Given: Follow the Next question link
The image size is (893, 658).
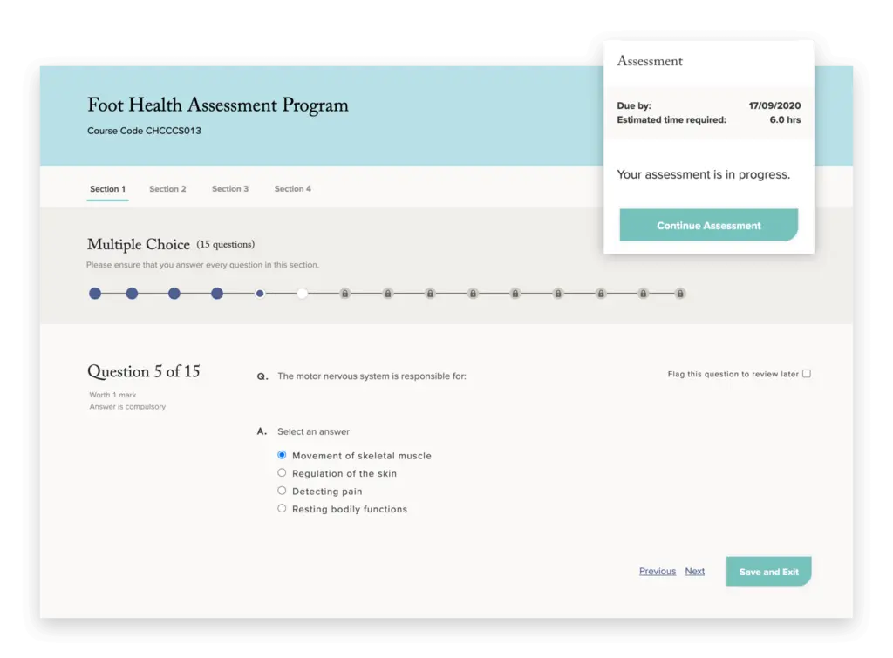Looking at the screenshot, I should coord(695,572).
